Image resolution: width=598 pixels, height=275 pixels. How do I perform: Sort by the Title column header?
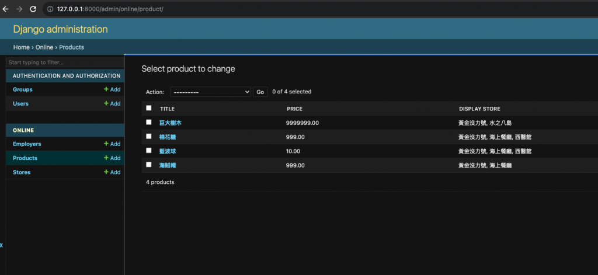tap(168, 109)
